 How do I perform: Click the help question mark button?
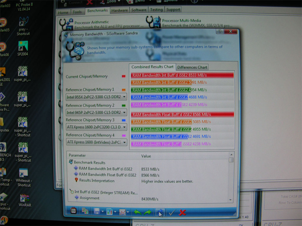[220, 31]
